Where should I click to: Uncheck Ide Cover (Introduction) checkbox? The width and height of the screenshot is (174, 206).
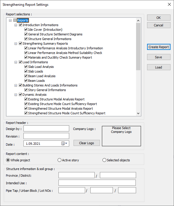point(26,30)
